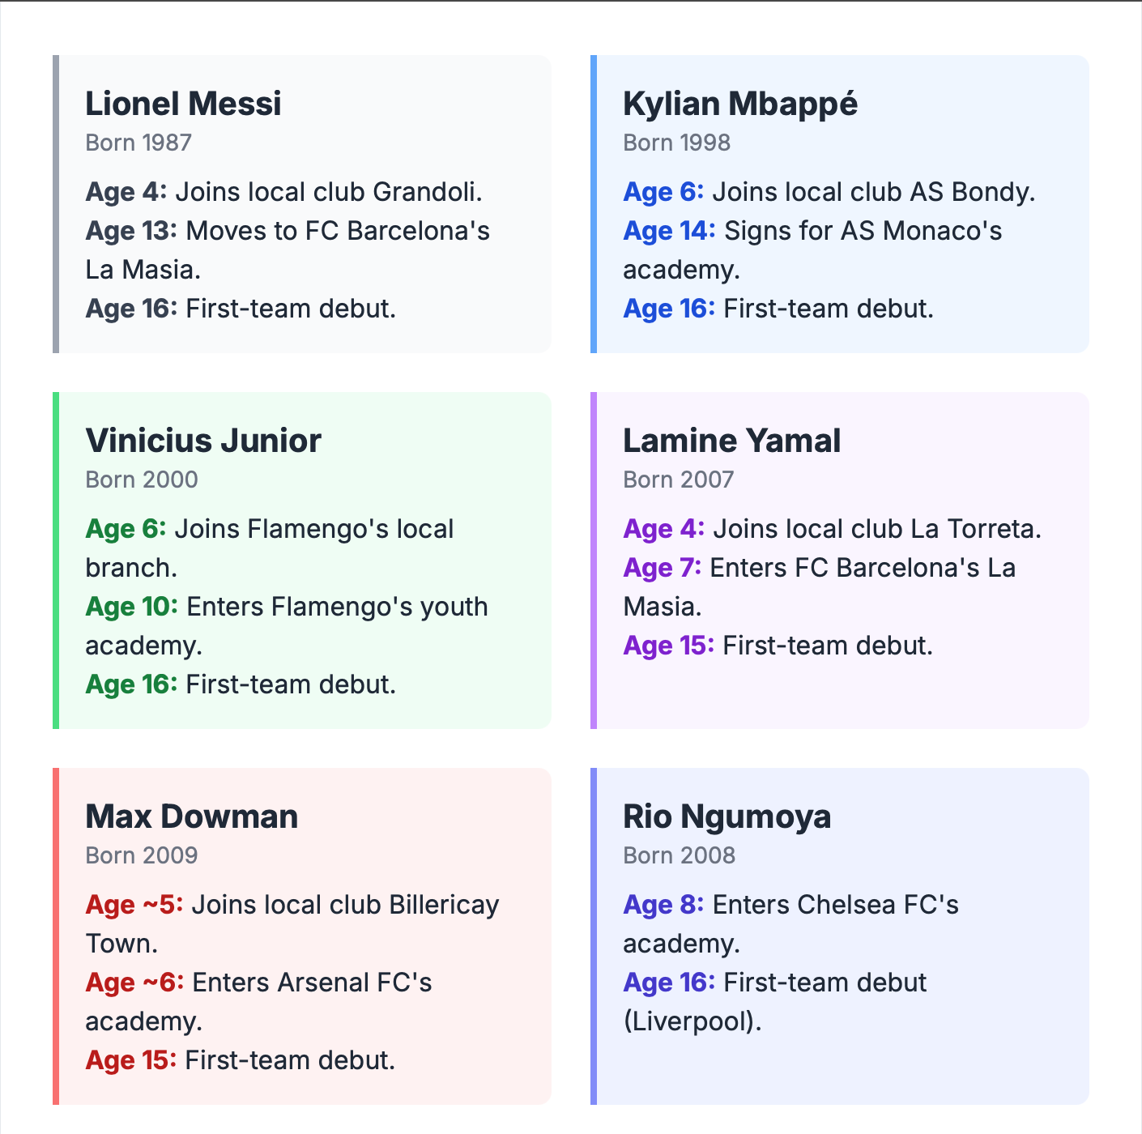Screen dimensions: 1142x1134
Task: Select the Vinicius Junior name title
Action: click(x=203, y=441)
